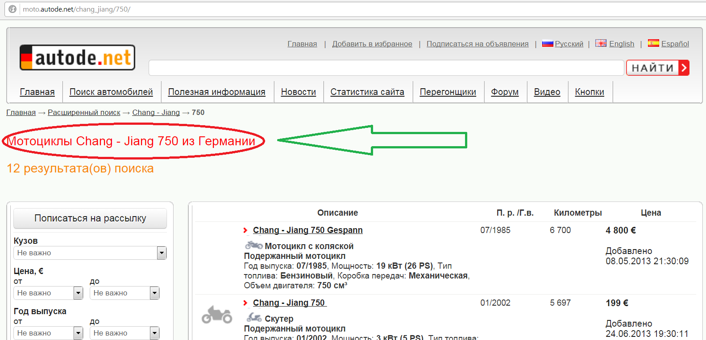Open the grey motorcycle thumbnail for the 01/2002 listing
Viewport: 706px width, 340px height.
pos(217,315)
